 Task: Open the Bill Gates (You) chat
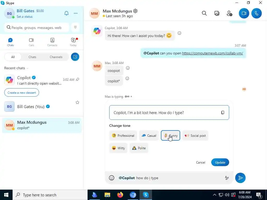pos(42,107)
